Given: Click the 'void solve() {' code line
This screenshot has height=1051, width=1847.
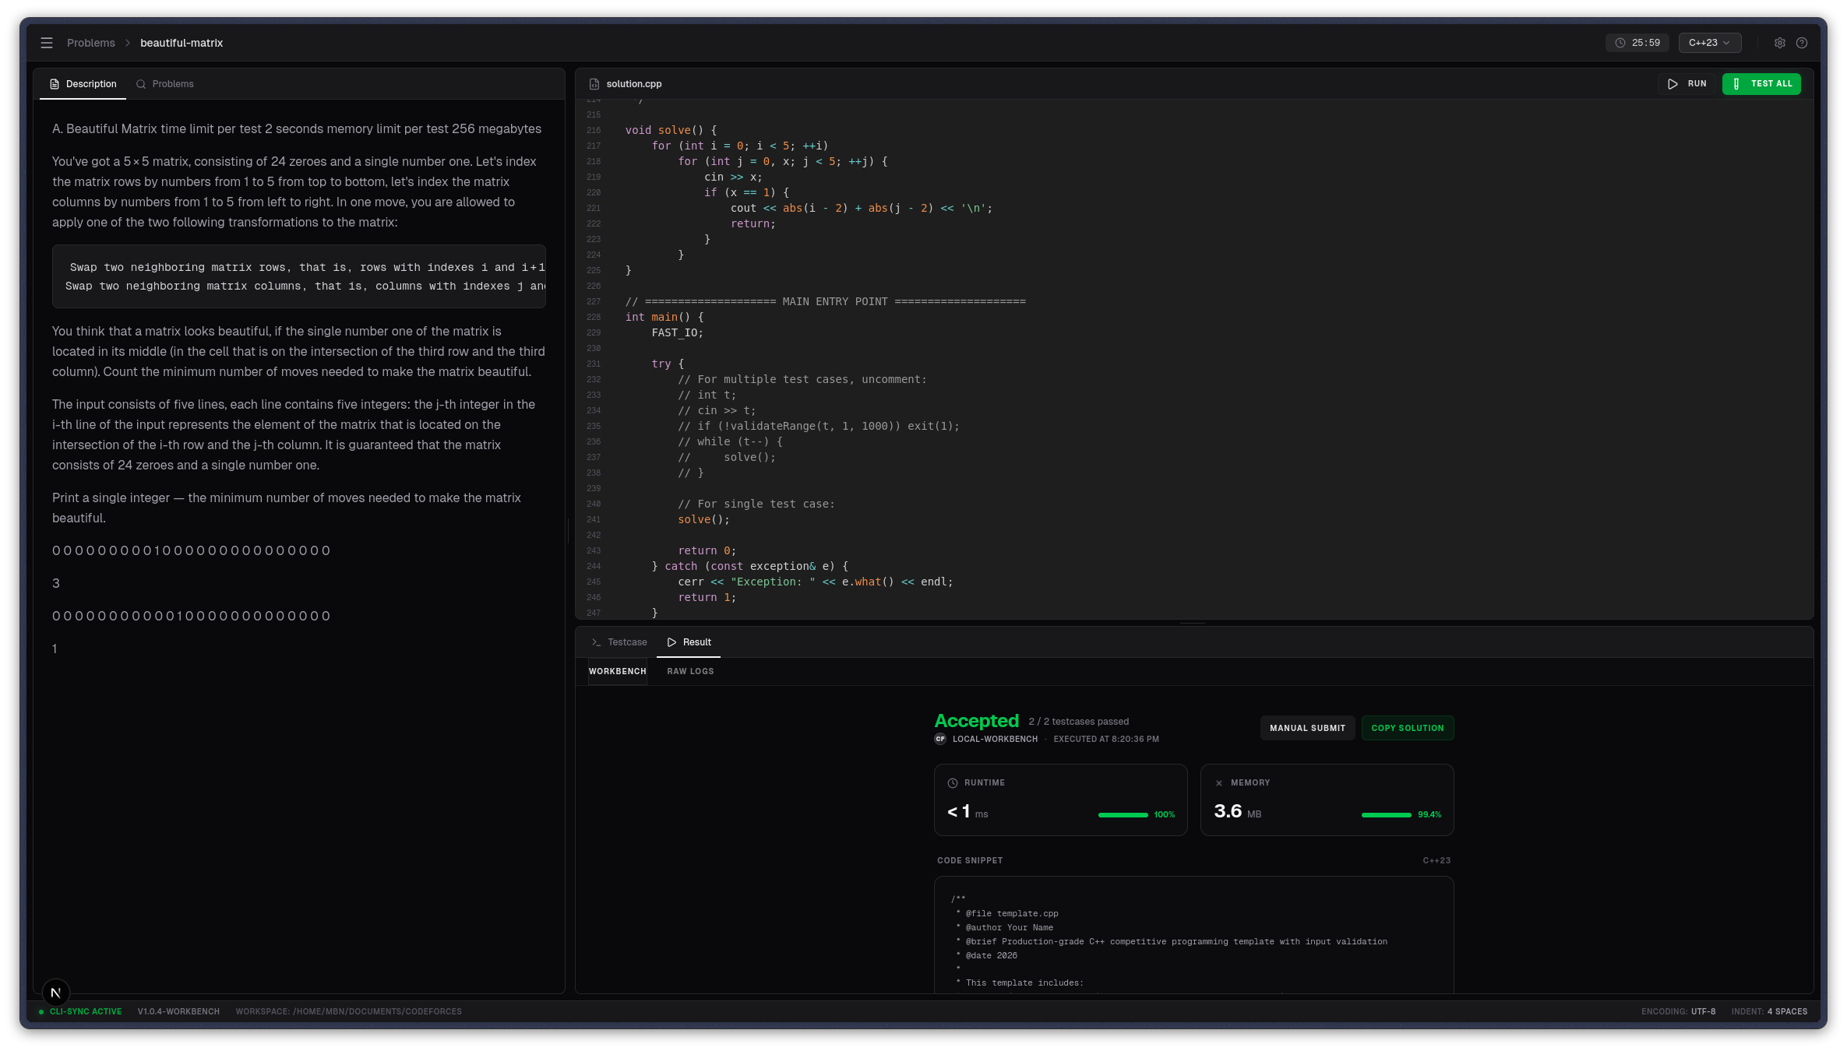Looking at the screenshot, I should point(671,131).
